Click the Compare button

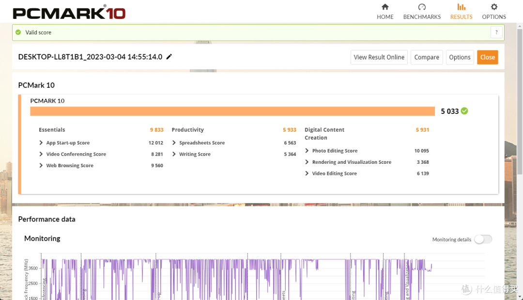pyautogui.click(x=427, y=57)
